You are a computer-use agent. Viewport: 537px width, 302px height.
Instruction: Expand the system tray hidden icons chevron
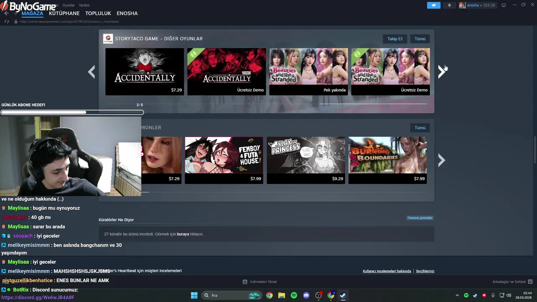[458, 295]
